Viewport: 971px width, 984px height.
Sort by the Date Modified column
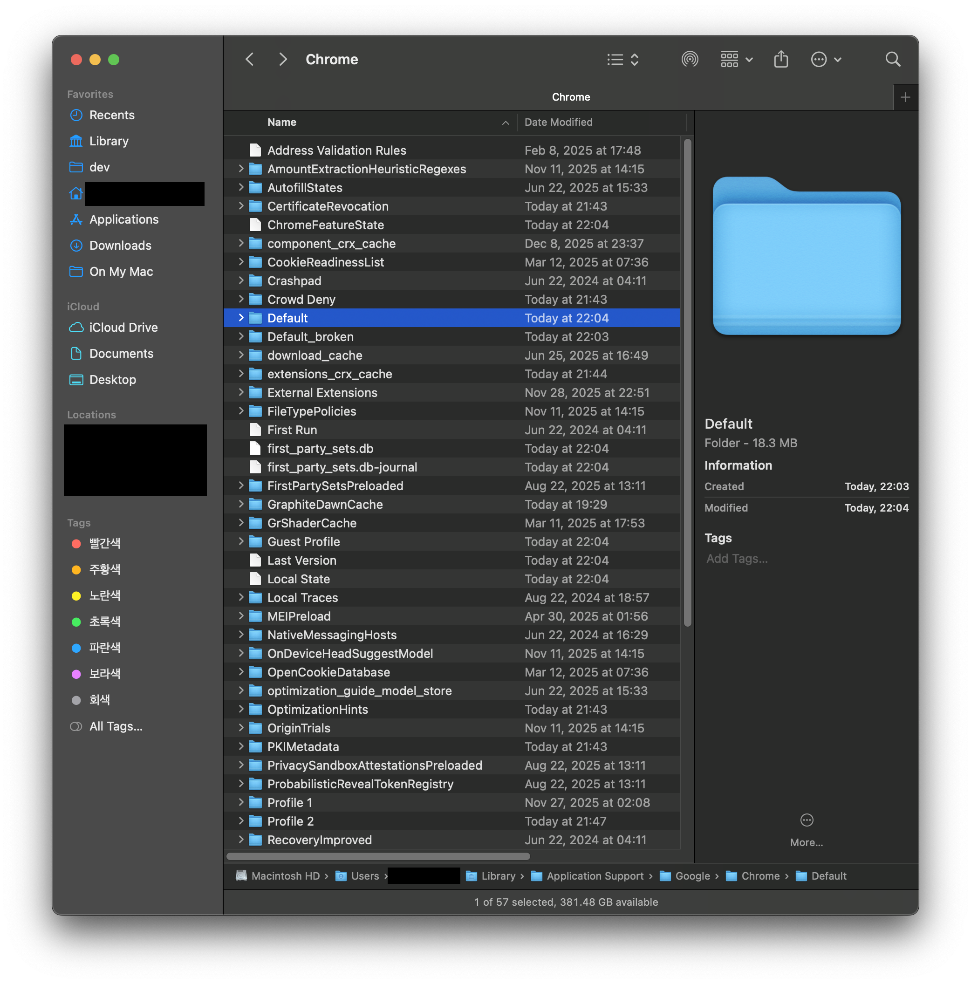tap(558, 122)
